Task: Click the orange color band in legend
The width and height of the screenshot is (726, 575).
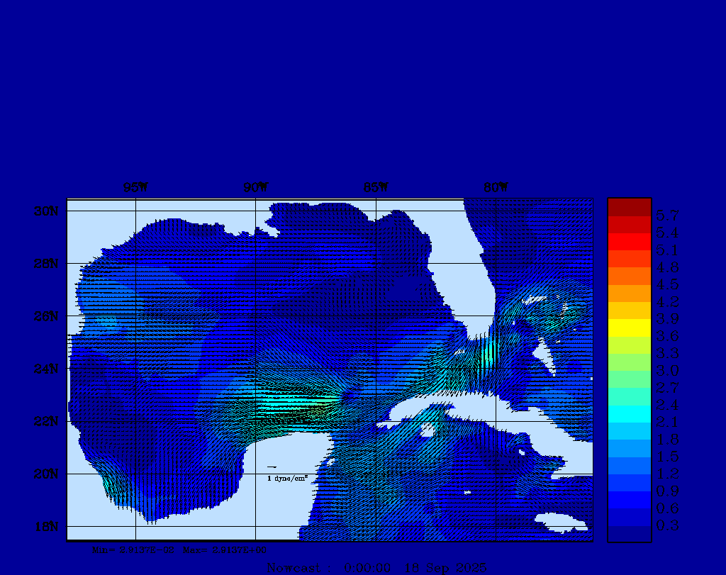Action: pyautogui.click(x=629, y=276)
